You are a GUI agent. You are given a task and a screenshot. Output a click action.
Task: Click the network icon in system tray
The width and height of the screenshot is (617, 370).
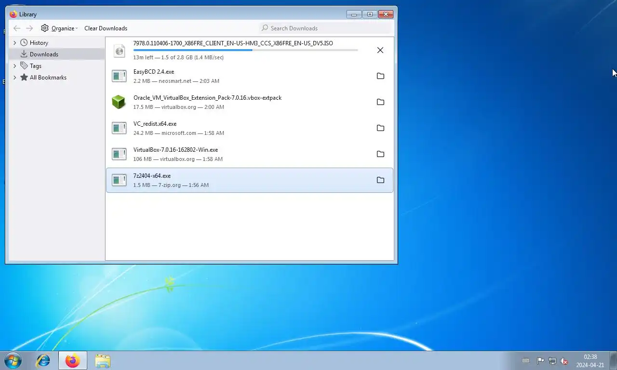pyautogui.click(x=552, y=361)
